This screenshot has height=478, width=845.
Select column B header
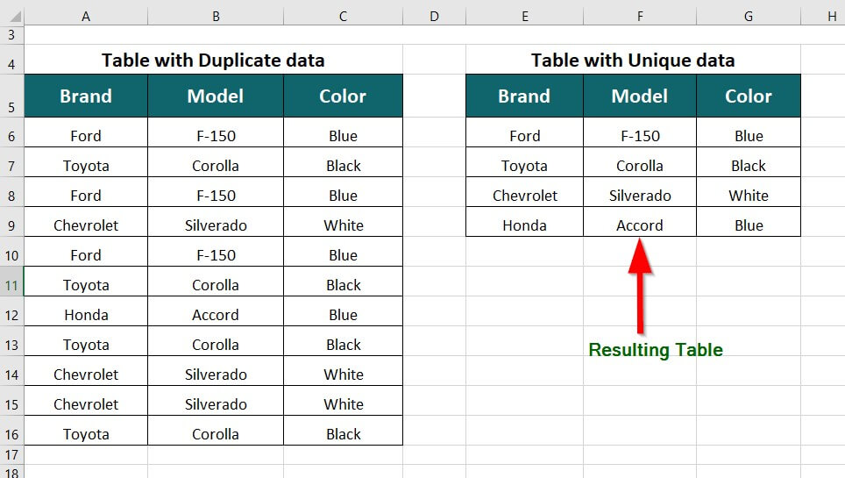point(216,16)
